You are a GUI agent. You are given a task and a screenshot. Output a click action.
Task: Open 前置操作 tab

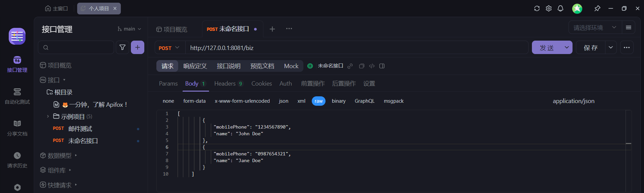tap(313, 84)
